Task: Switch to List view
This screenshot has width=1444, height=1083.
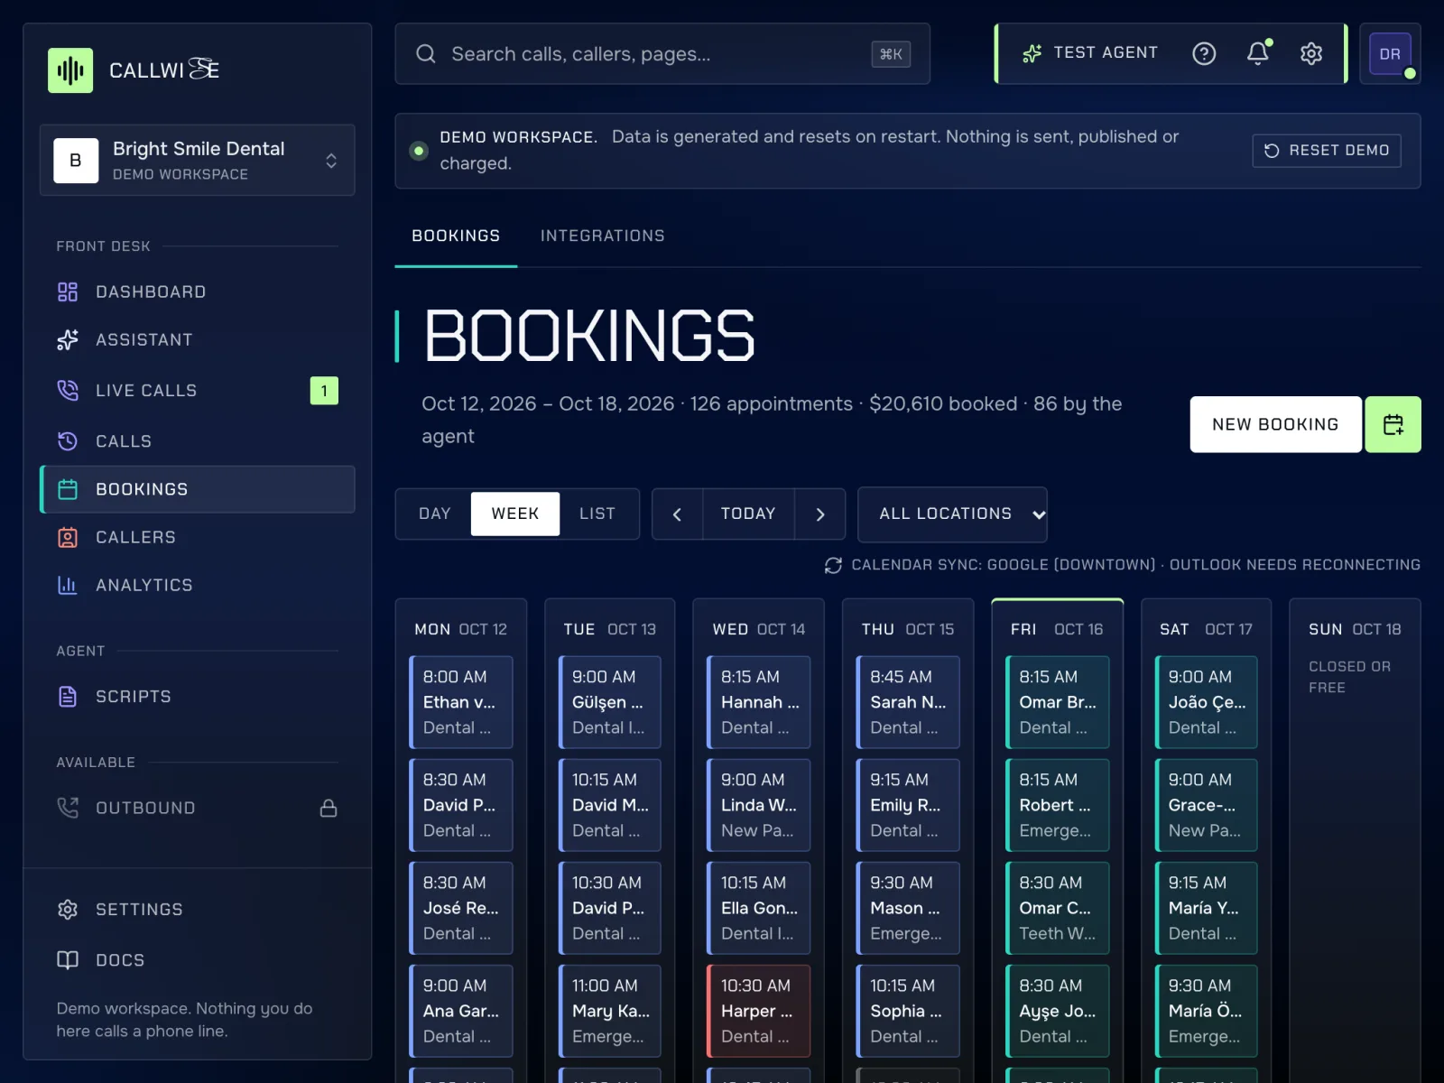Action: [x=597, y=514]
